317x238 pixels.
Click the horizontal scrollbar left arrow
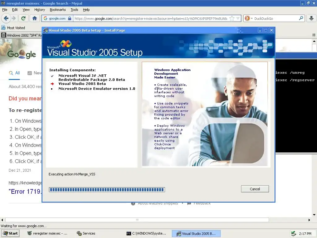click(x=2, y=220)
